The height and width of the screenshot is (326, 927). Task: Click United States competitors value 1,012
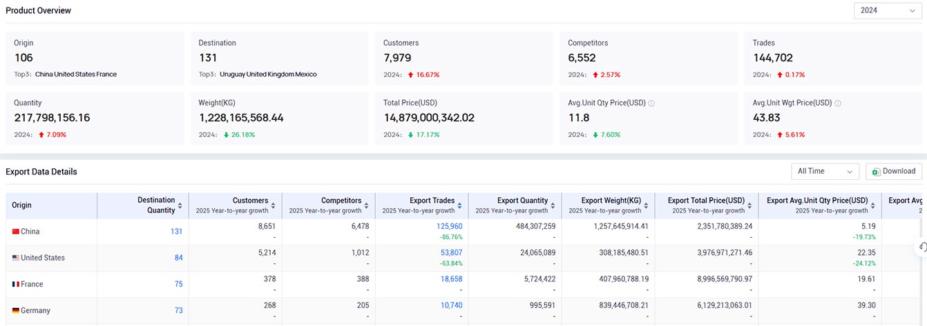click(361, 252)
